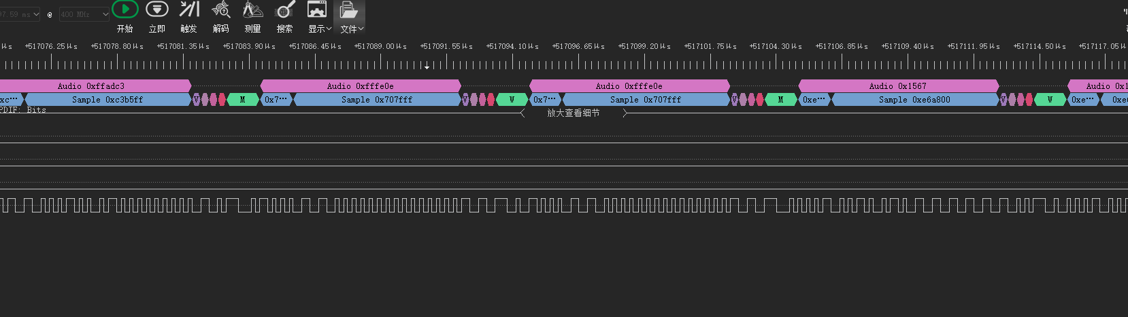Expand the arrow next to 文件
1128x317 pixels.
[361, 29]
